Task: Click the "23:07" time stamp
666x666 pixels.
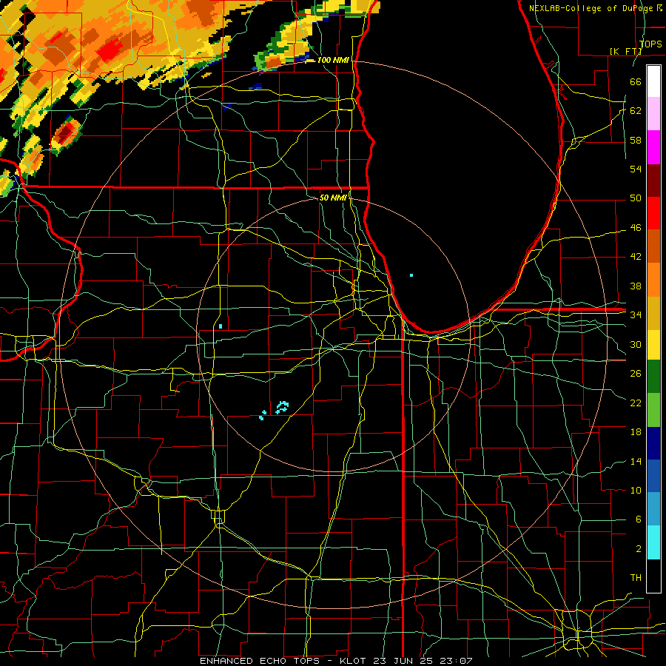Action: [457, 661]
